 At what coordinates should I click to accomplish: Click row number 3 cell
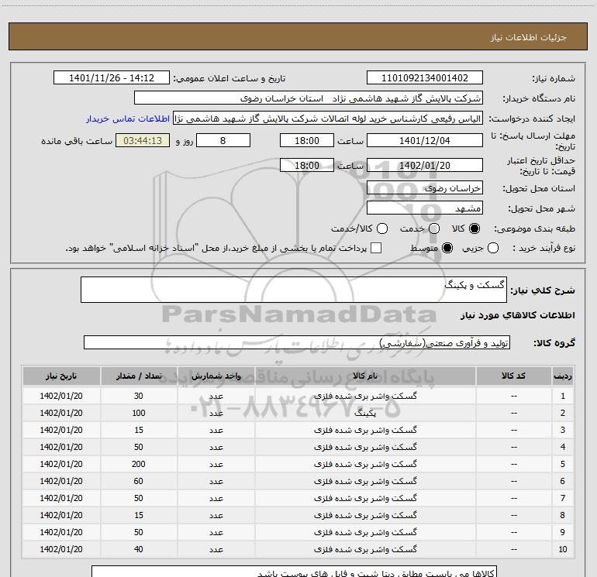[563, 430]
